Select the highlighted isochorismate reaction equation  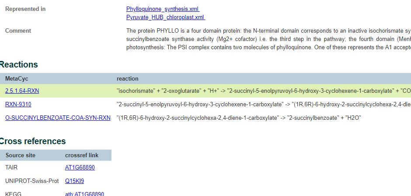point(263,91)
